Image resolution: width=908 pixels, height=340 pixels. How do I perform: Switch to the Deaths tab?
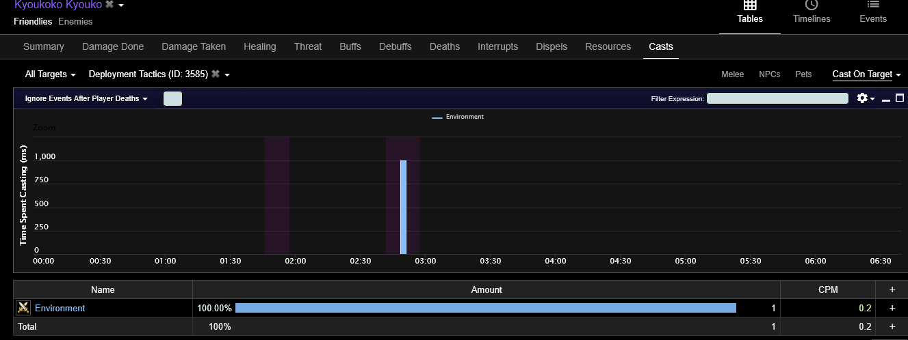click(445, 46)
